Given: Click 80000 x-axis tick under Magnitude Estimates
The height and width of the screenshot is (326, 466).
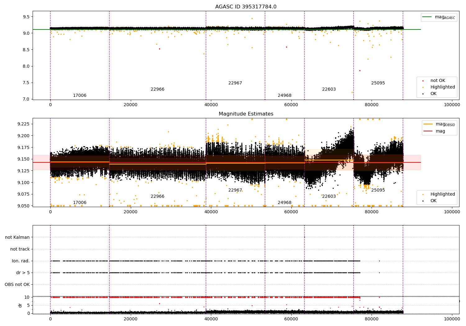Looking at the screenshot, I should coord(372,212).
